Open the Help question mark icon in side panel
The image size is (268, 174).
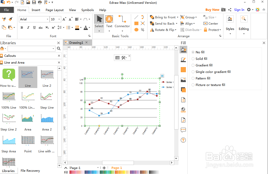click(x=183, y=140)
